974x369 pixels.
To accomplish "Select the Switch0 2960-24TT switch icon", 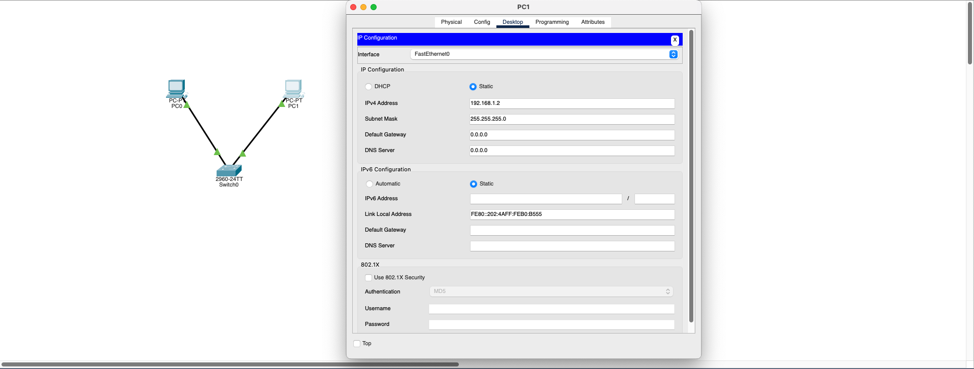I will pos(229,170).
